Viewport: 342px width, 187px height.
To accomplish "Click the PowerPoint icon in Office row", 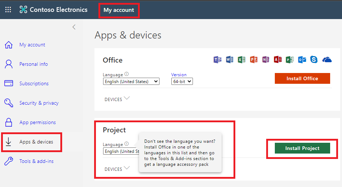I will coord(254,60).
